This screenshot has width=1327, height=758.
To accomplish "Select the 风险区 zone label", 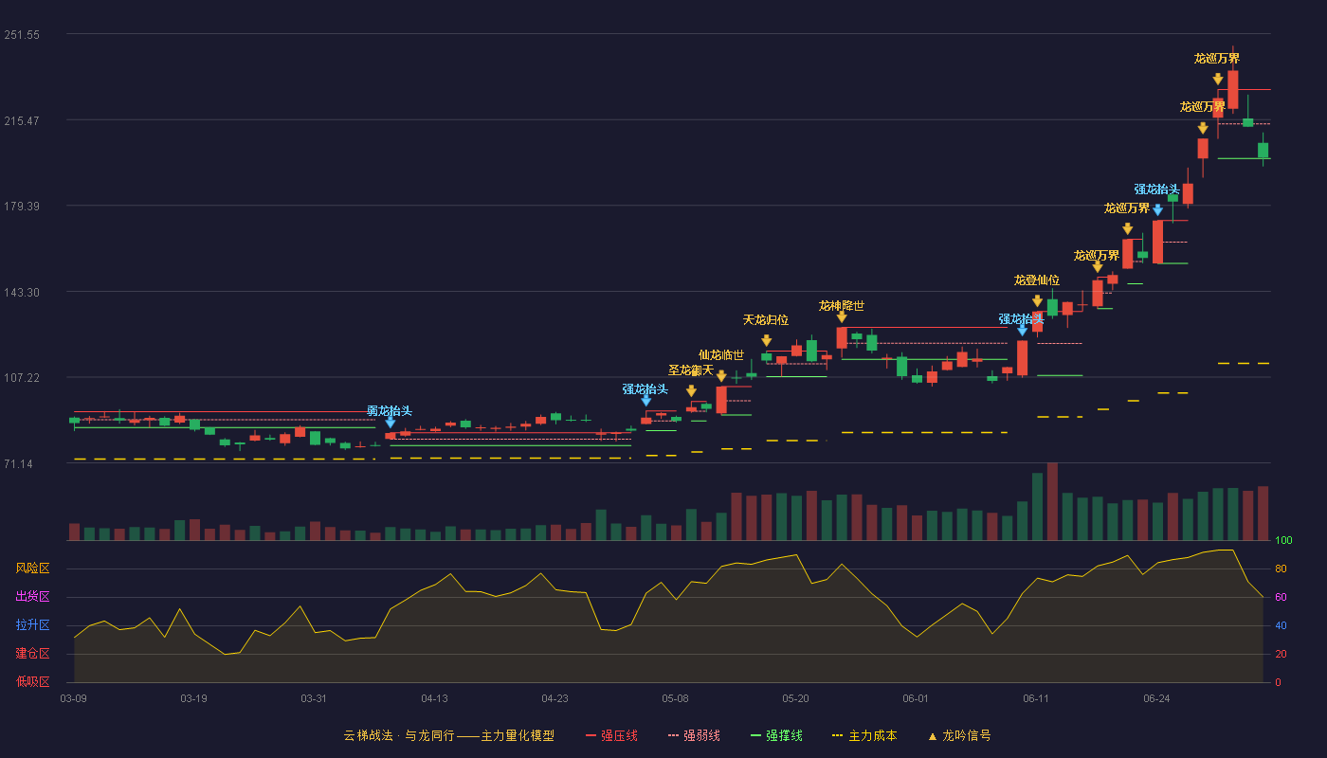I will click(x=33, y=568).
